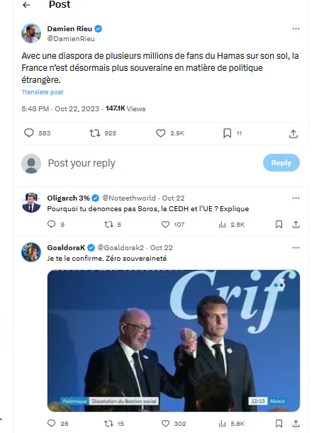Go back using the arrow icon
319x433 pixels.
pyautogui.click(x=26, y=5)
